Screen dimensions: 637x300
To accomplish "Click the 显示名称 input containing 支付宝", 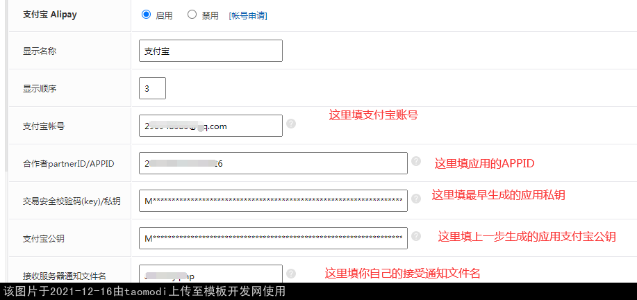I will (x=210, y=51).
